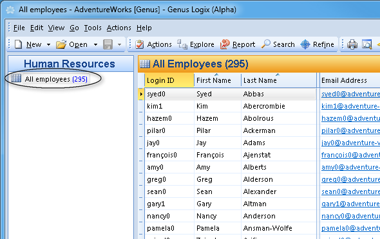Select the Alexander last name cell
This screenshot has height=239, width=380.
[x=279, y=191]
